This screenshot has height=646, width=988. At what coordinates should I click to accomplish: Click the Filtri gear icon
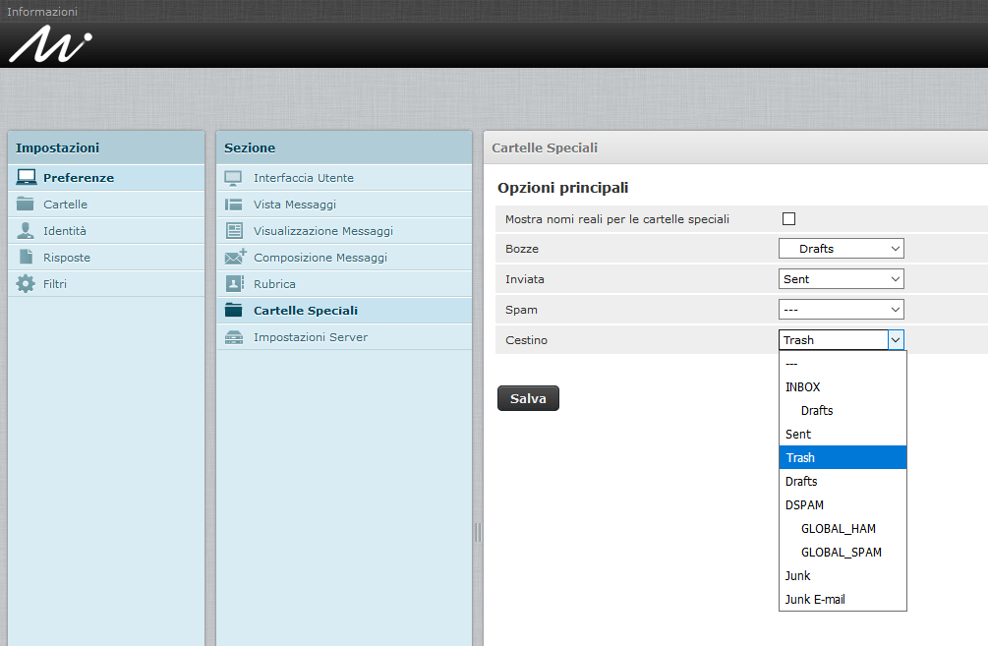click(27, 284)
